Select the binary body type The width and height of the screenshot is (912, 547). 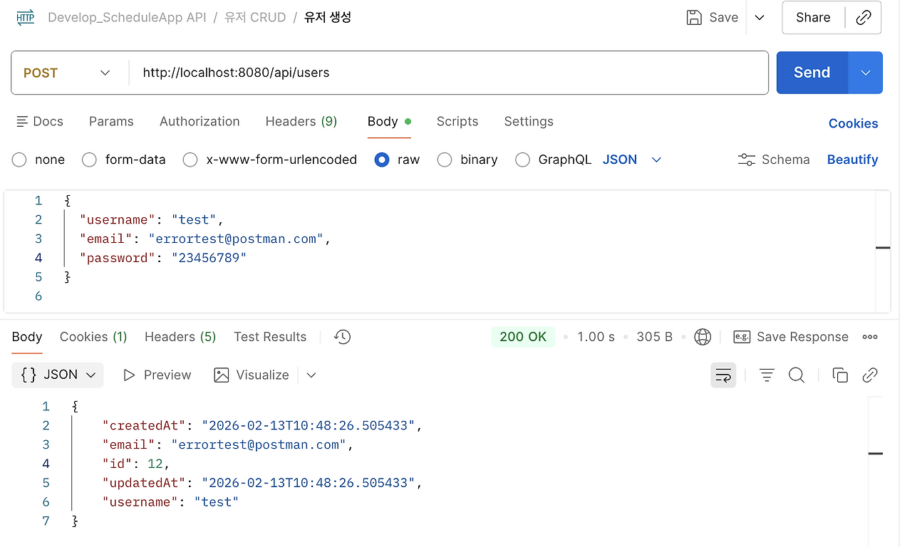click(445, 160)
